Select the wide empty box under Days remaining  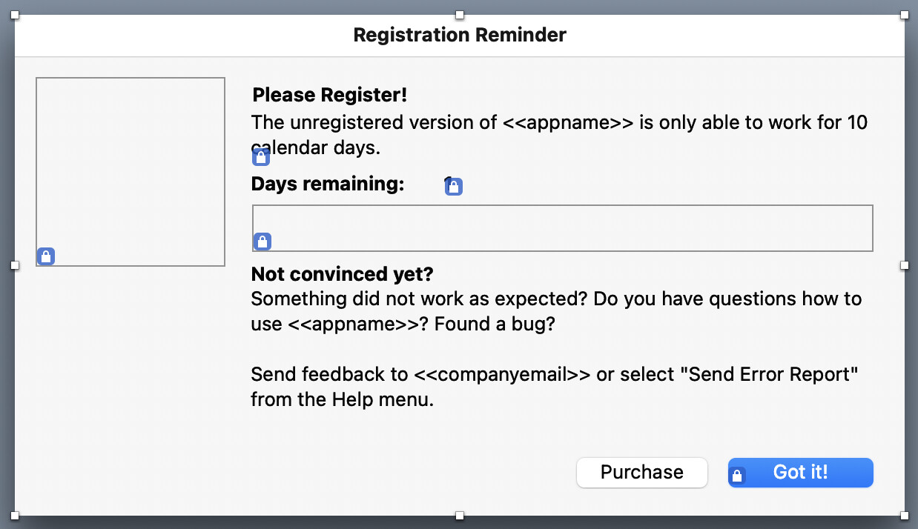562,227
